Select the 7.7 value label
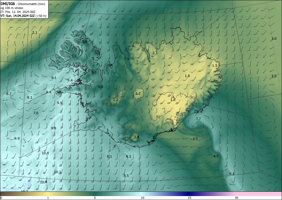Image resolution: width=282 pixels, height=200 pixels. [198, 119]
